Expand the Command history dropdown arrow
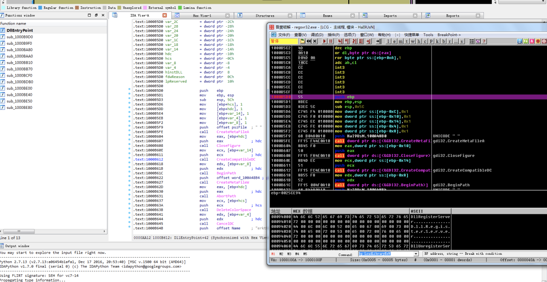The width and height of the screenshot is (547, 282). tap(416, 254)
